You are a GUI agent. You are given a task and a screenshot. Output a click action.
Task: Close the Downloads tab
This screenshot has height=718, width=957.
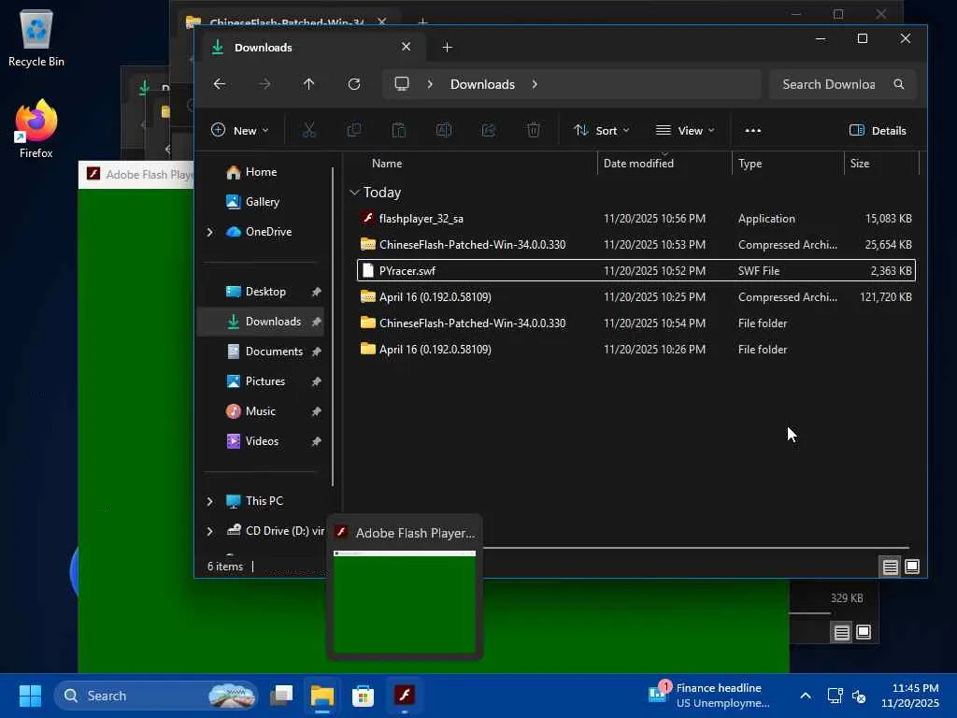point(406,47)
